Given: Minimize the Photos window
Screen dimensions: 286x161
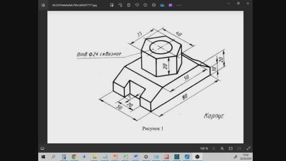Looking at the screenshot, I should pos(228,4).
